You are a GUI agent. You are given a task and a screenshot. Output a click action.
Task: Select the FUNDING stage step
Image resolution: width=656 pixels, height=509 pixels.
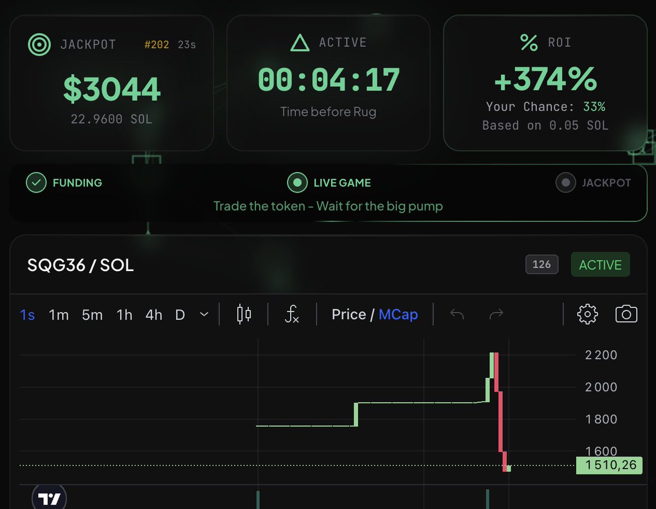[64, 183]
